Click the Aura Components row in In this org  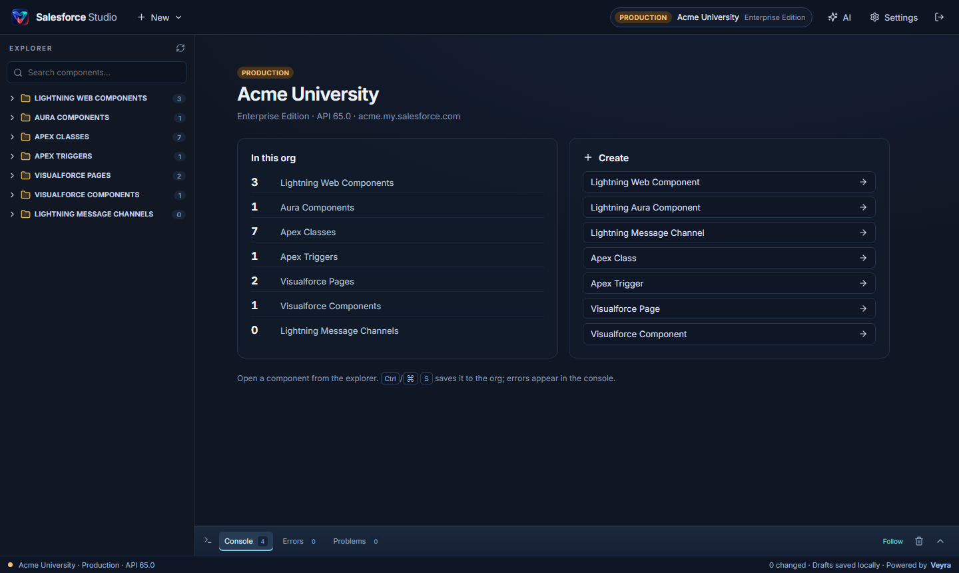[x=397, y=207]
